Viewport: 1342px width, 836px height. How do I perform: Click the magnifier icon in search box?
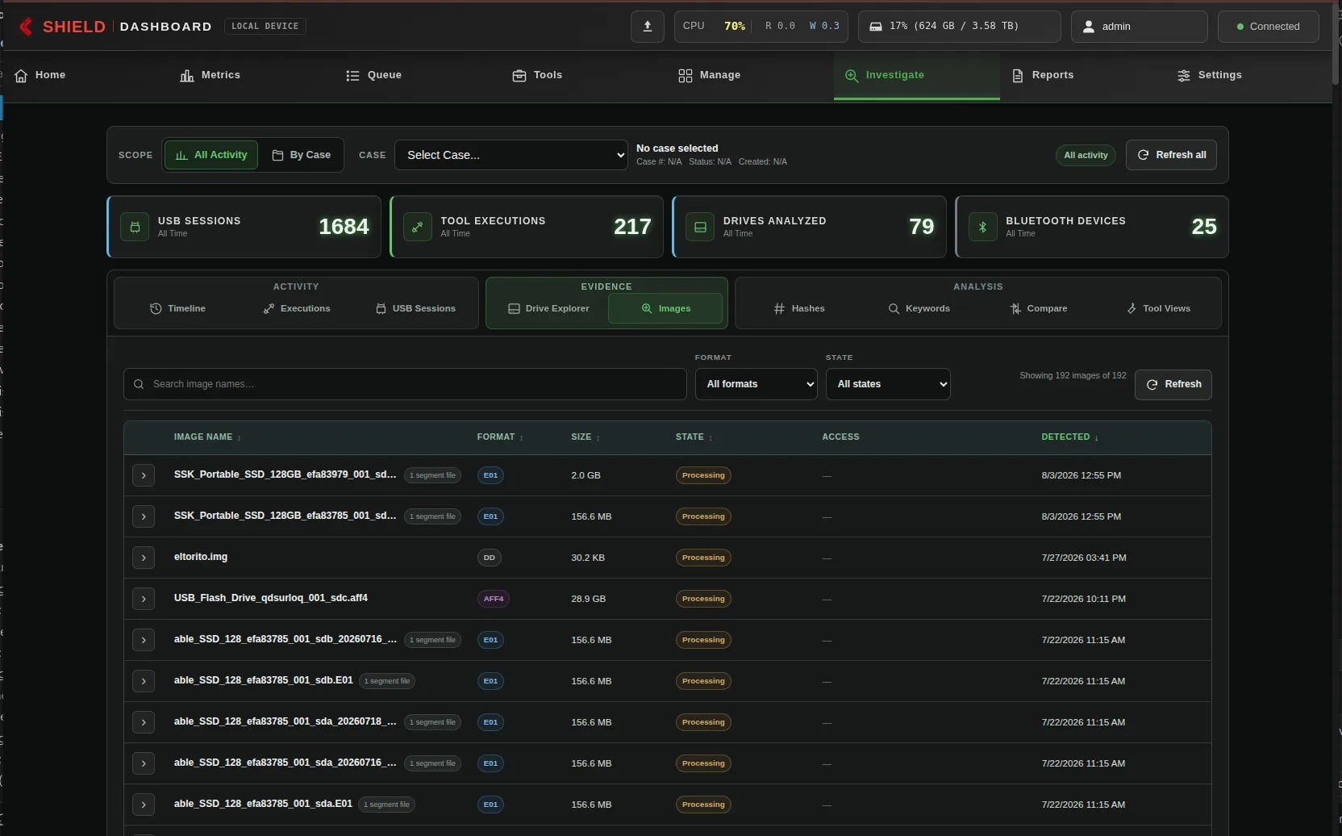coord(139,384)
